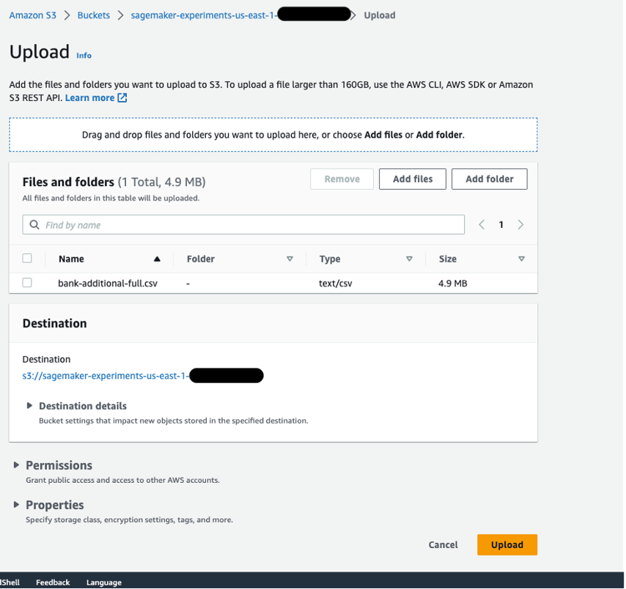The width and height of the screenshot is (626, 589).
Task: Expand the Properties section
Action: pyautogui.click(x=17, y=505)
